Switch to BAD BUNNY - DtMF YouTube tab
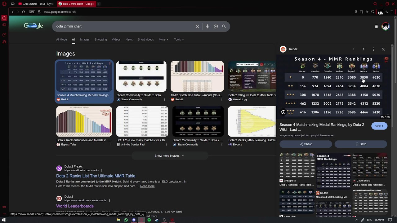This screenshot has height=223, width=397. pos(36,4)
